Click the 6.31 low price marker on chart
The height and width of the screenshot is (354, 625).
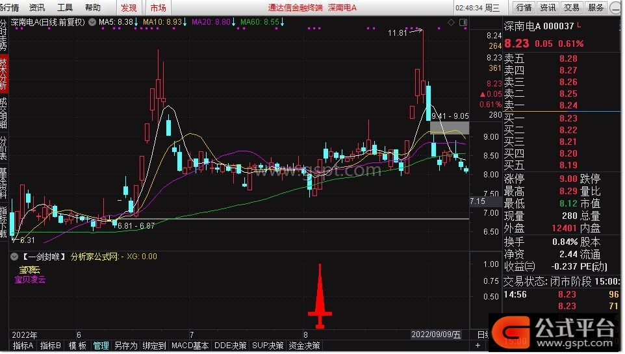pyautogui.click(x=27, y=240)
